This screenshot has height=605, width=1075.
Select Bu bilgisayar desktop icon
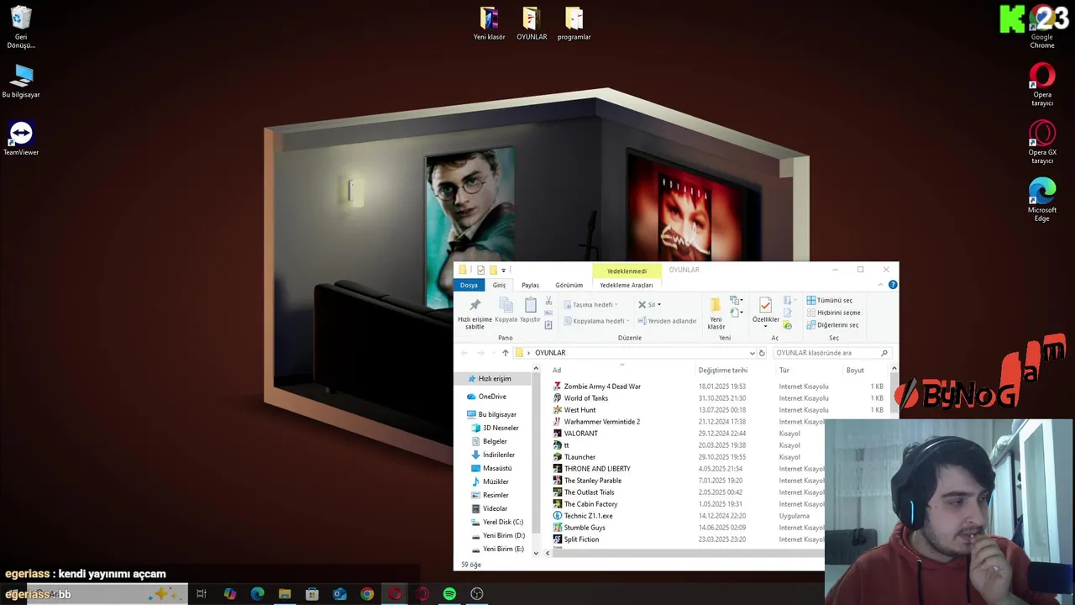point(21,81)
